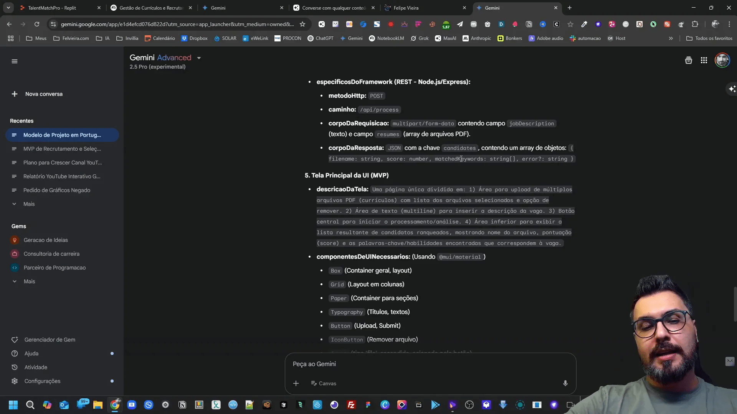Switch to the Converse com qualquer conteúdo tab
This screenshot has width=737, height=414.
pyautogui.click(x=334, y=8)
